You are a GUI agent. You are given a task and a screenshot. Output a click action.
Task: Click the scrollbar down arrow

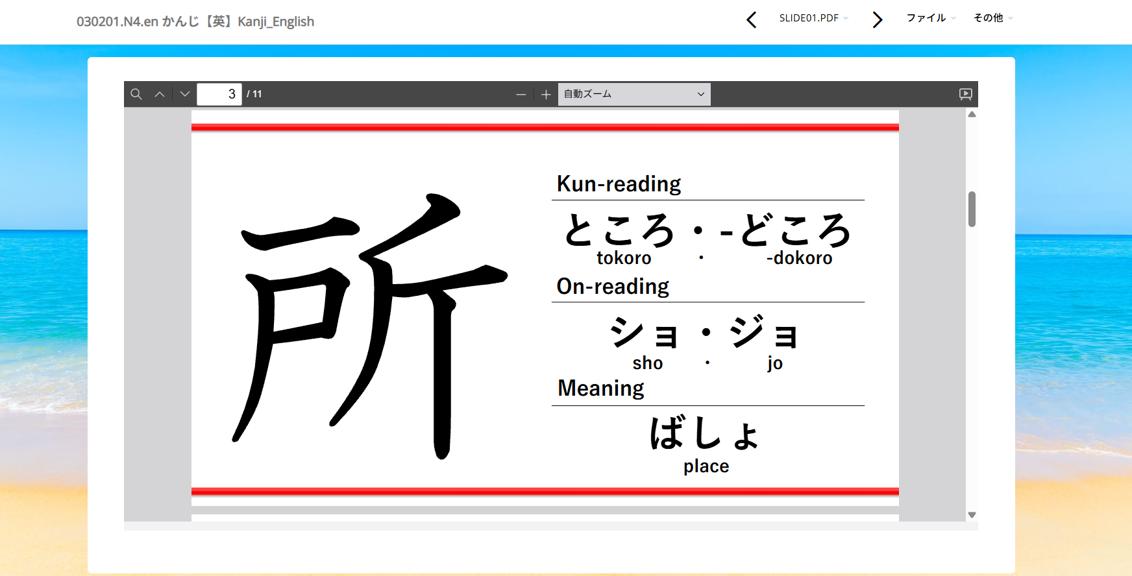coord(972,514)
